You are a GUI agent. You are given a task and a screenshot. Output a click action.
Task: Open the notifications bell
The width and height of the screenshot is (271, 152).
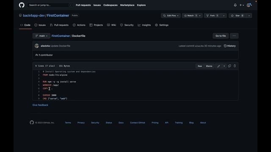(x=235, y=5)
